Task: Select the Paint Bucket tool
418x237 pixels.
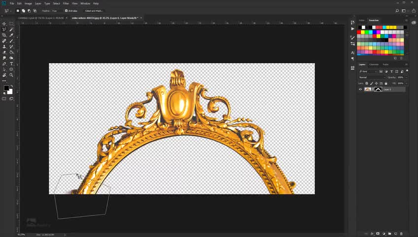Action: click(11, 52)
